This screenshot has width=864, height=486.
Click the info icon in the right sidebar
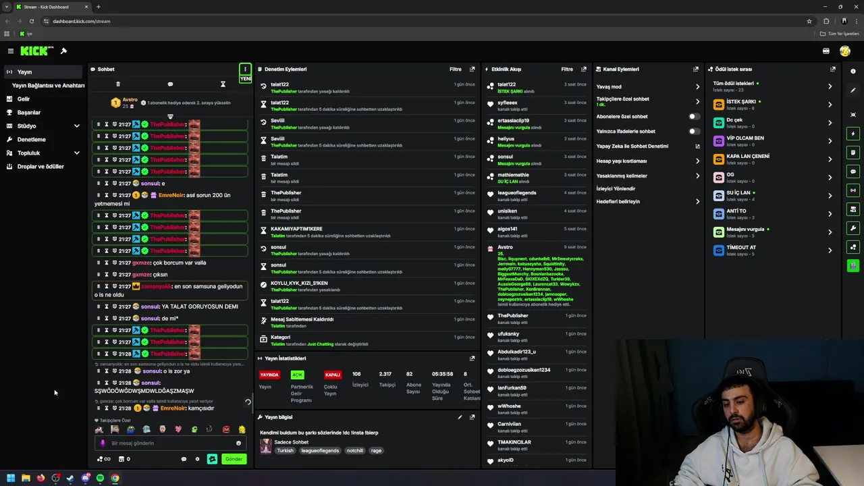tap(853, 72)
